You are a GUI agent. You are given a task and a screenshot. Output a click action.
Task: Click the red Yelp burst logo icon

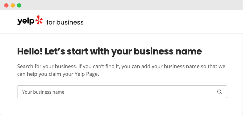click(x=39, y=20)
